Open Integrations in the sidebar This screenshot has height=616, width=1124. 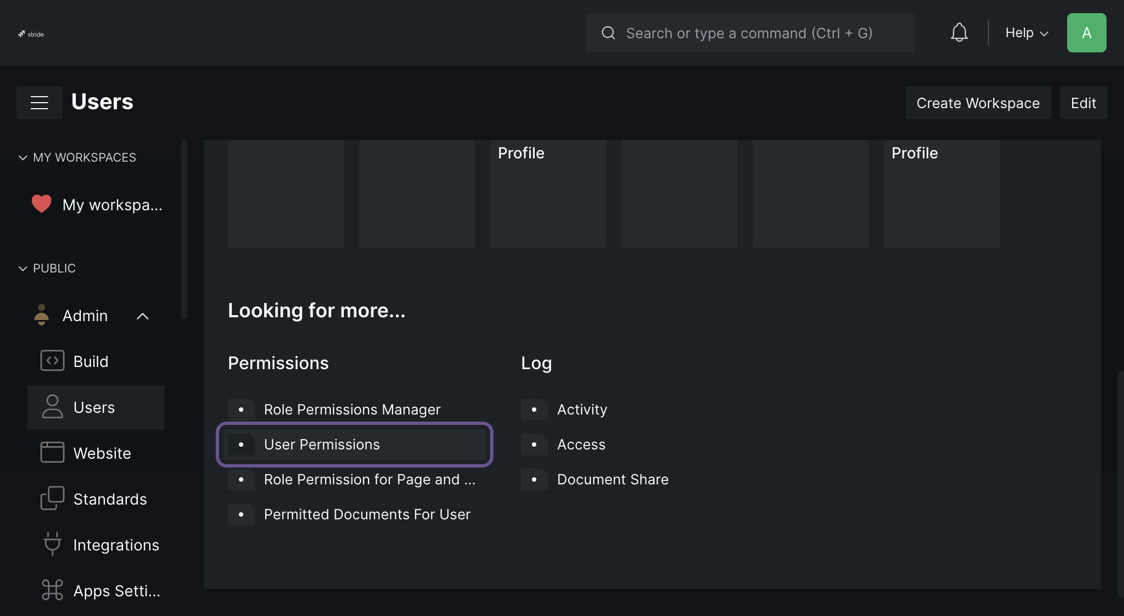[x=96, y=545]
